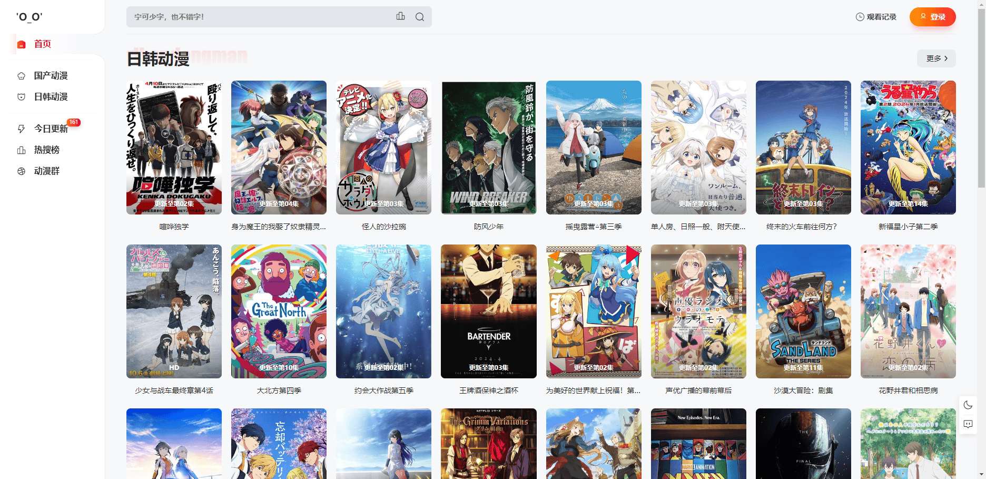This screenshot has height=479, width=986.
Task: Open the 单人房、日照一般、附天使 poster
Action: click(698, 148)
